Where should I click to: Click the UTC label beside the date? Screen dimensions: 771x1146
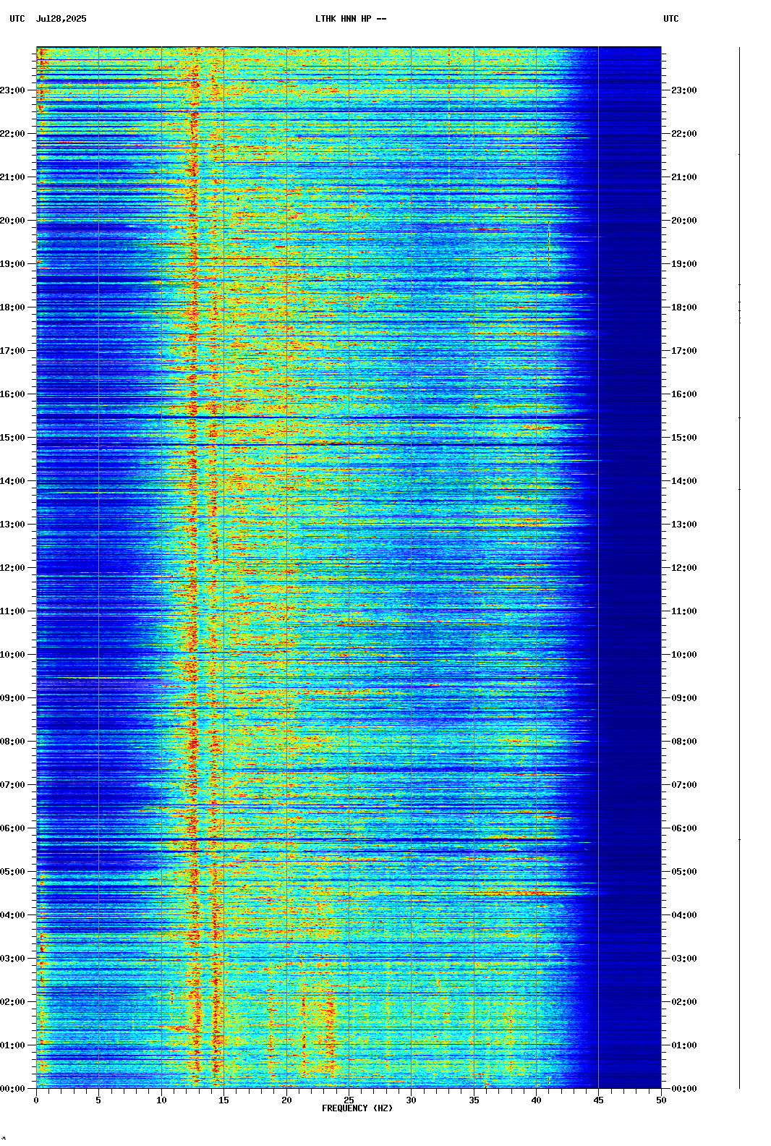point(17,19)
